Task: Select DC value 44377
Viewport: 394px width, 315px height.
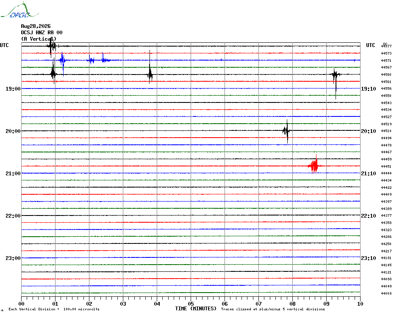Action: pos(386,216)
